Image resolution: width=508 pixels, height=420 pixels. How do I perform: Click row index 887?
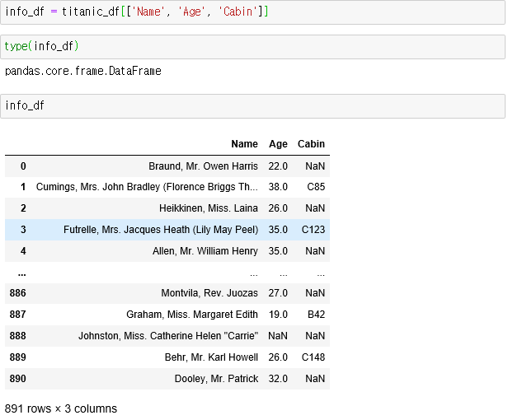[17, 315]
